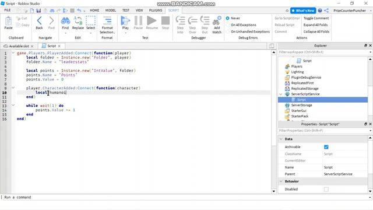The width and height of the screenshot is (373, 210).
Task: Select Lighting in Explorer tree
Action: [x=297, y=72]
